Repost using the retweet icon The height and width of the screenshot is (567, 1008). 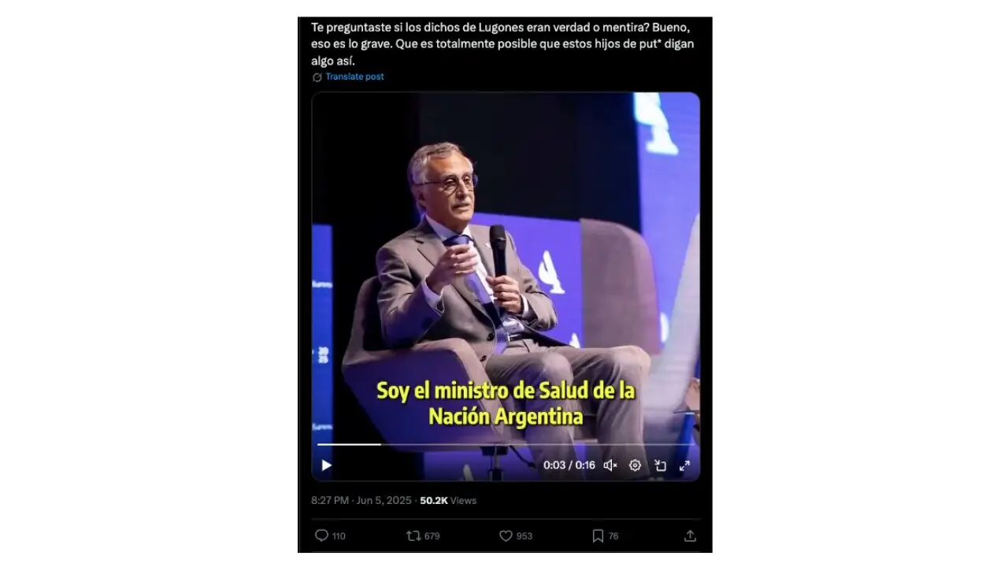coord(413,535)
